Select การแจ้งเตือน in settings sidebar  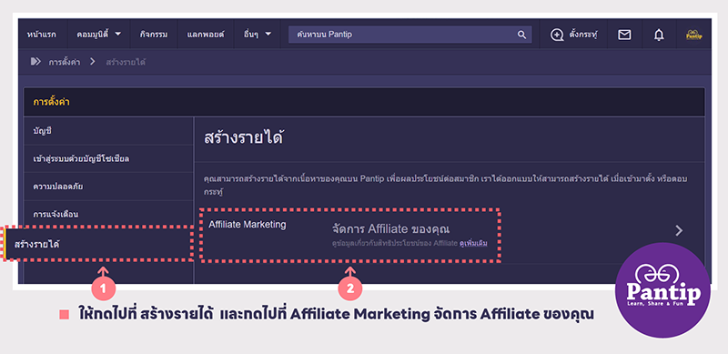pos(108,215)
